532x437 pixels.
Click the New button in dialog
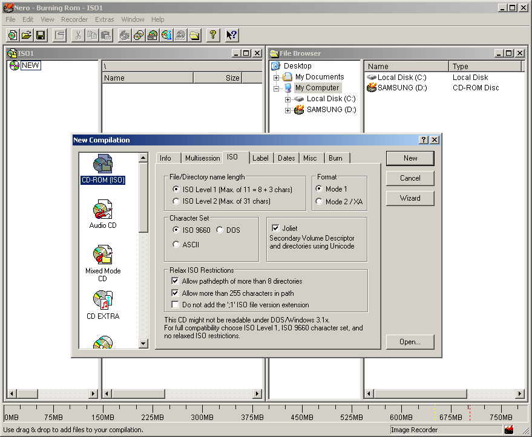tap(410, 158)
